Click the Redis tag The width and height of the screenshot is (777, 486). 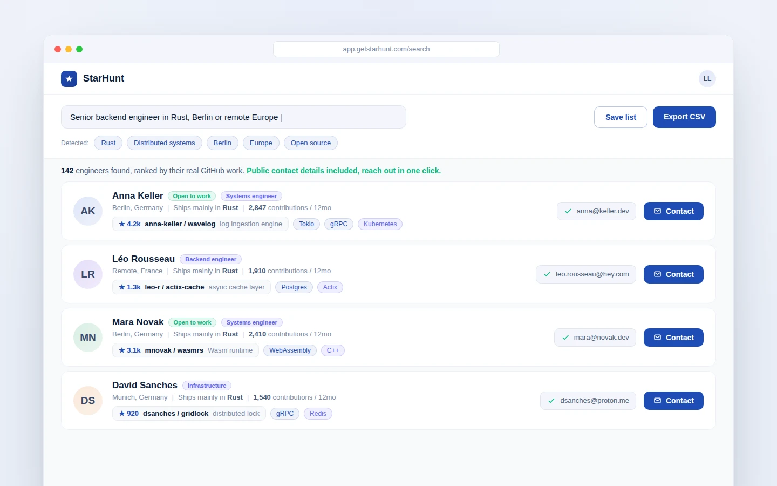pyautogui.click(x=318, y=414)
